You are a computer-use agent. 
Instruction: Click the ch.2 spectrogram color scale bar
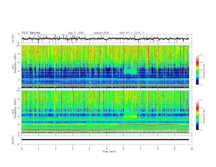tap(197, 115)
